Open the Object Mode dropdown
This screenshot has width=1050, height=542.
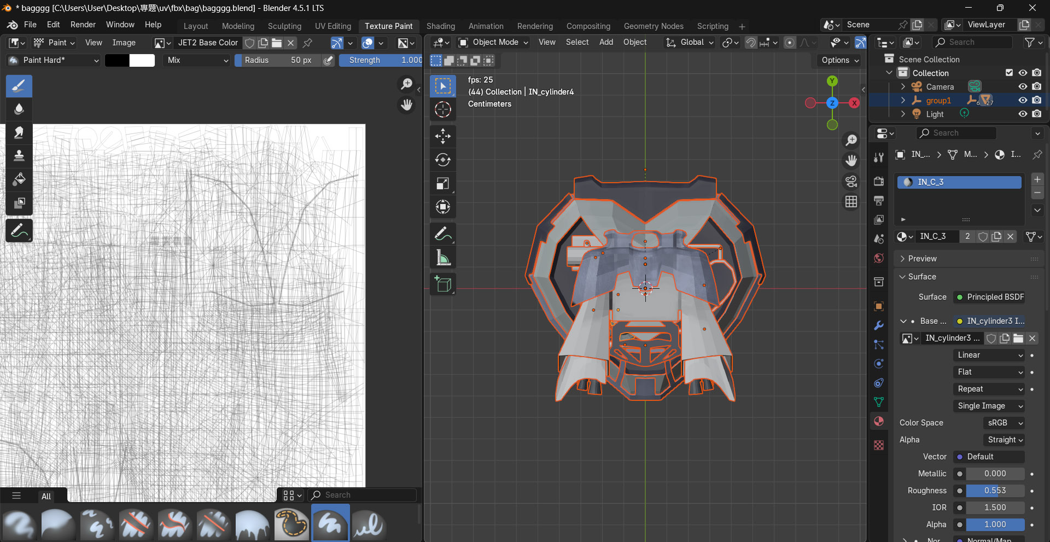(x=493, y=42)
